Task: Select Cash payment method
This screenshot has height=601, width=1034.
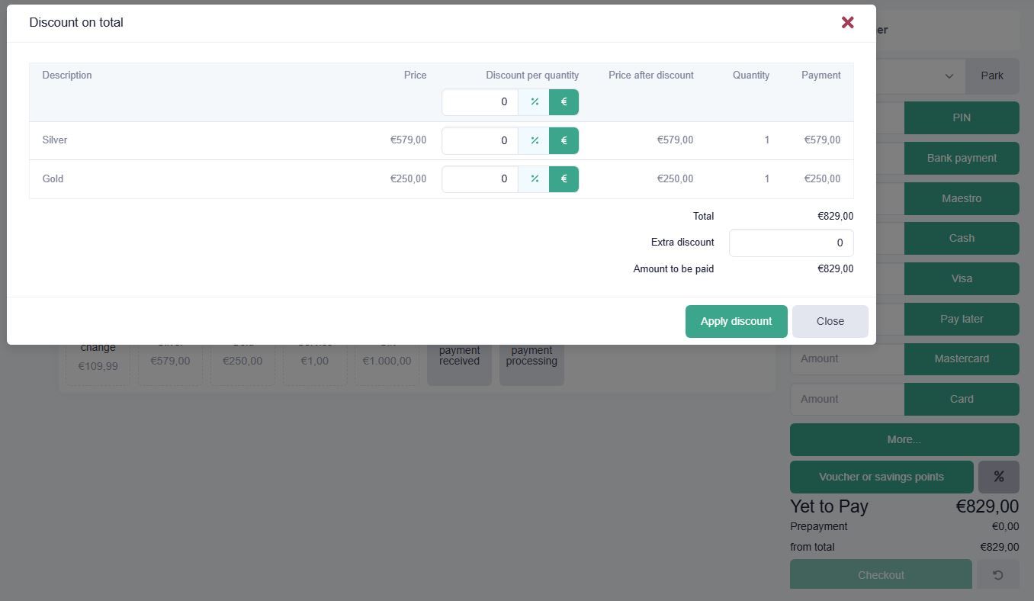Action: point(962,238)
